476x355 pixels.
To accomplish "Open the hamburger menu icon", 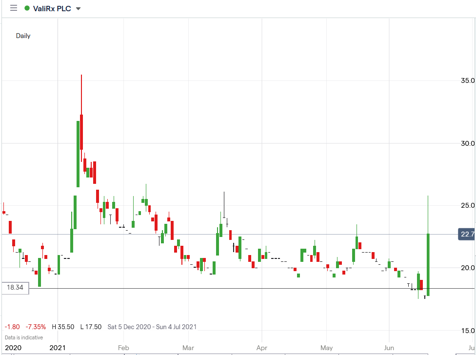I will pyautogui.click(x=14, y=8).
